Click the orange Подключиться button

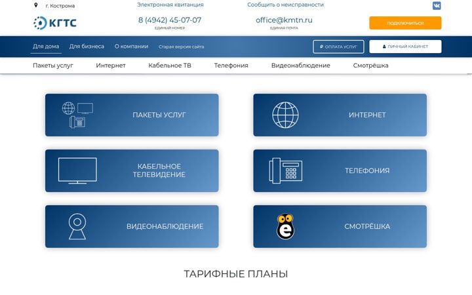tap(405, 23)
